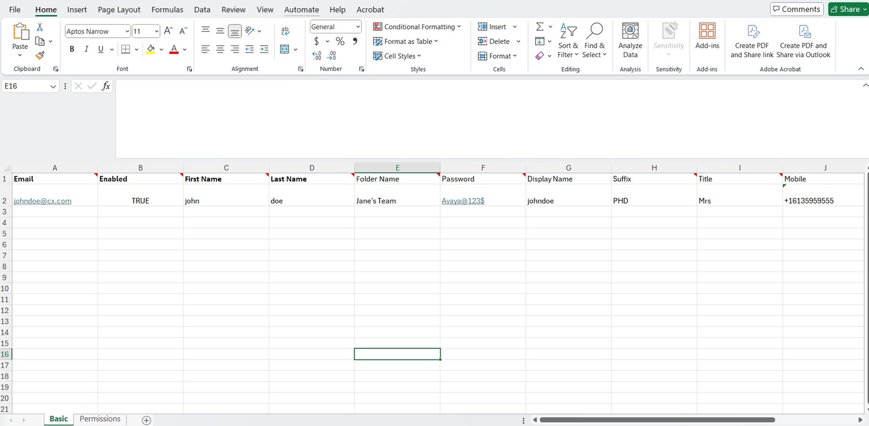The width and height of the screenshot is (869, 426).
Task: Toggle Italic formatting
Action: click(x=86, y=49)
